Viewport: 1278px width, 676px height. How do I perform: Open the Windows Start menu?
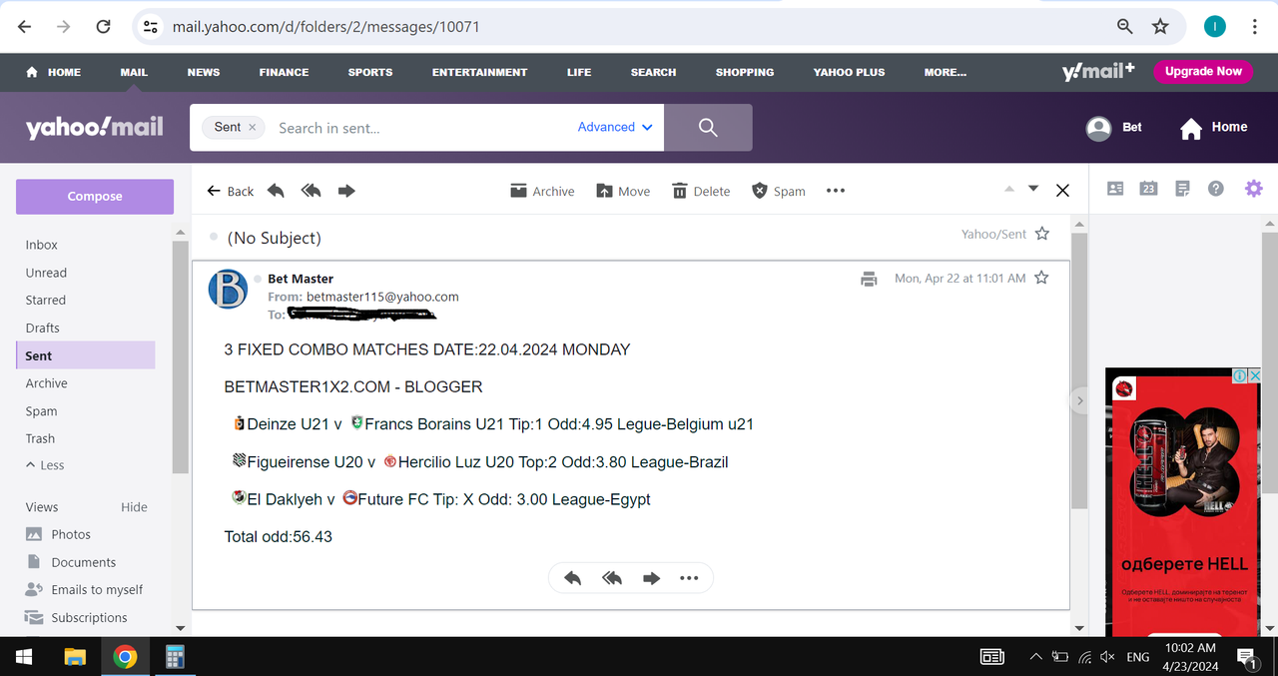click(x=24, y=657)
